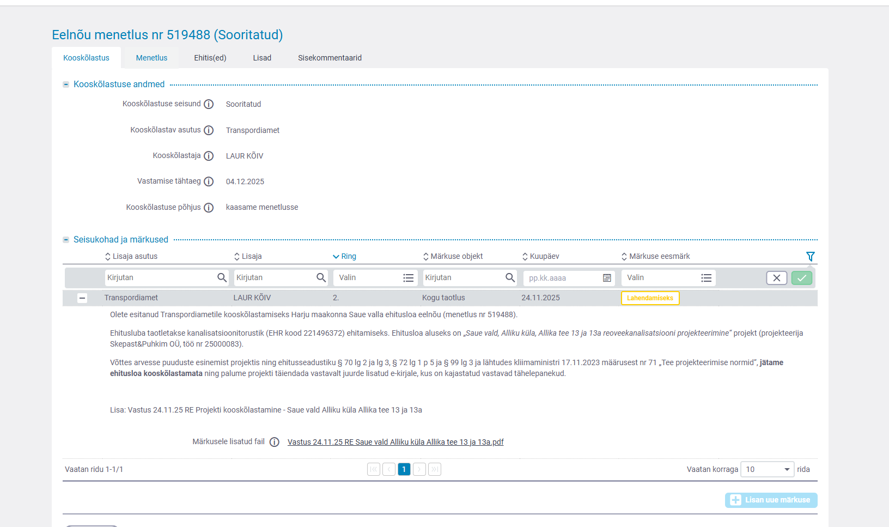Click the filter funnel icon
Image resolution: width=889 pixels, height=527 pixels.
click(x=810, y=256)
